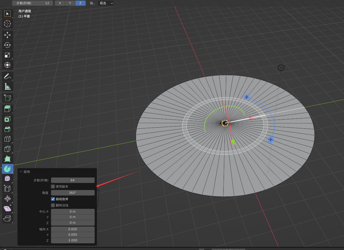Enable the 使用副本 checkbox

[x=53, y=187]
